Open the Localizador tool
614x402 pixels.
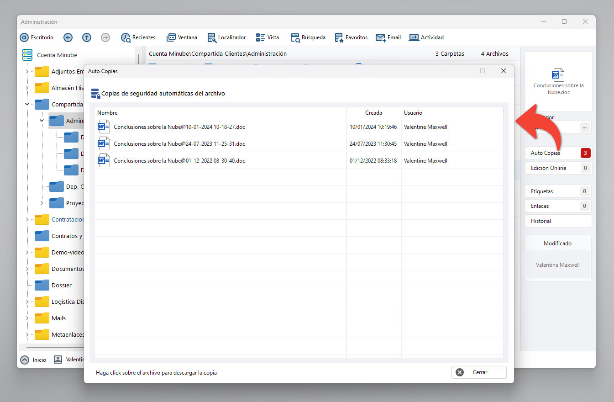(226, 37)
